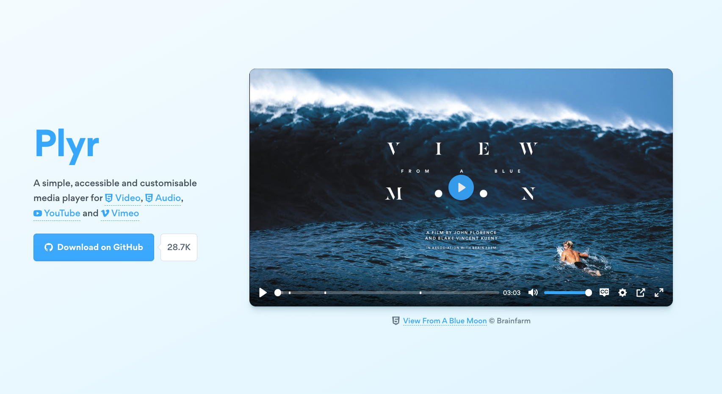
Task: Click the volume slider track
Action: 568,292
